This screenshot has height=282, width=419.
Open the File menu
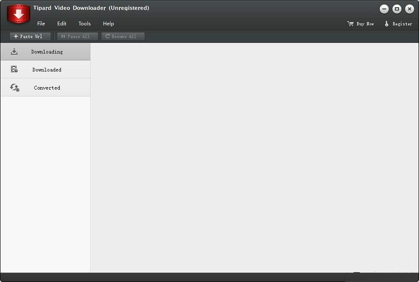click(x=41, y=24)
